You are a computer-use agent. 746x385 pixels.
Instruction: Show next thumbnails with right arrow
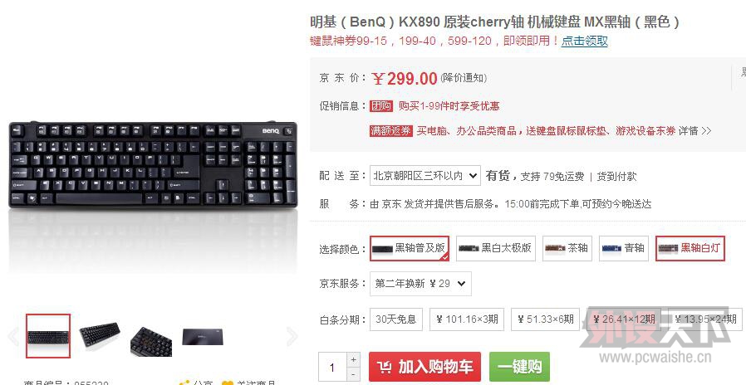[292, 336]
